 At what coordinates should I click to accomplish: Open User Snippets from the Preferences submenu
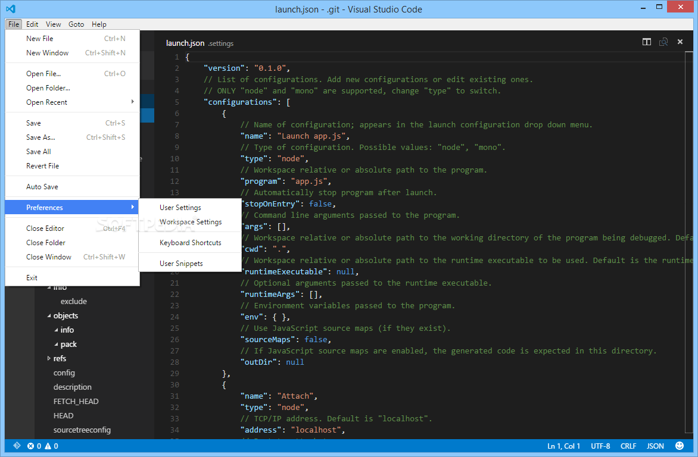tap(190, 264)
